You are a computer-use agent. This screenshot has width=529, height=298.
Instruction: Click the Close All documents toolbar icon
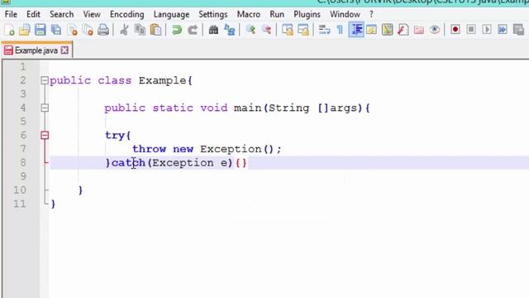click(88, 30)
